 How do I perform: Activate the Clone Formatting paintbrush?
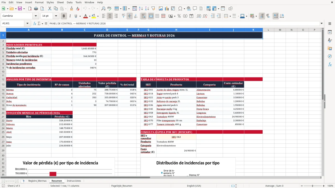(x=71, y=9)
